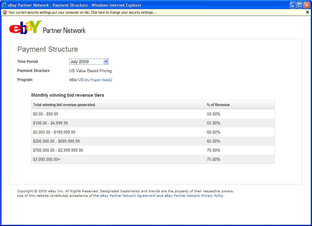This screenshot has width=312, height=226.
Task: Click the '% of Revenue' column header
Action: click(x=218, y=105)
